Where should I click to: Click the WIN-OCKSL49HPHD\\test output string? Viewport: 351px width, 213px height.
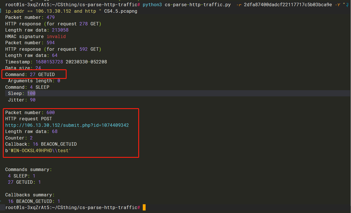click(x=38, y=150)
